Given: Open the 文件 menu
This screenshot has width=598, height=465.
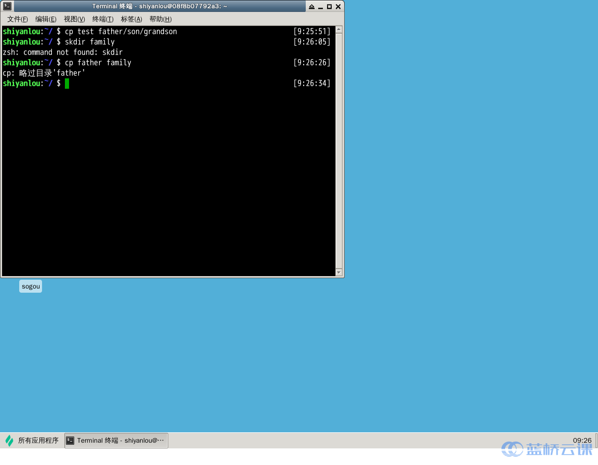Looking at the screenshot, I should tap(17, 19).
